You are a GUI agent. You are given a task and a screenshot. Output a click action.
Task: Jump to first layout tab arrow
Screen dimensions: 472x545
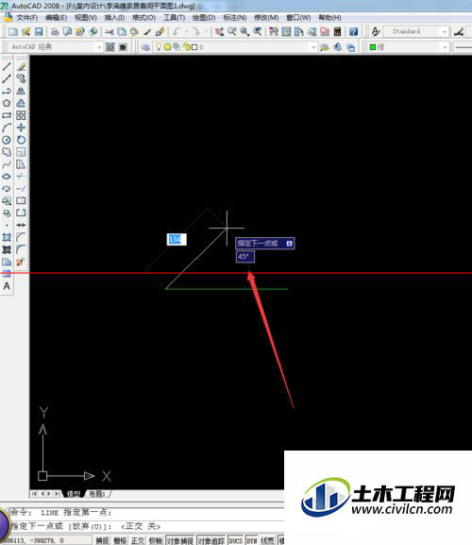[x=34, y=494]
